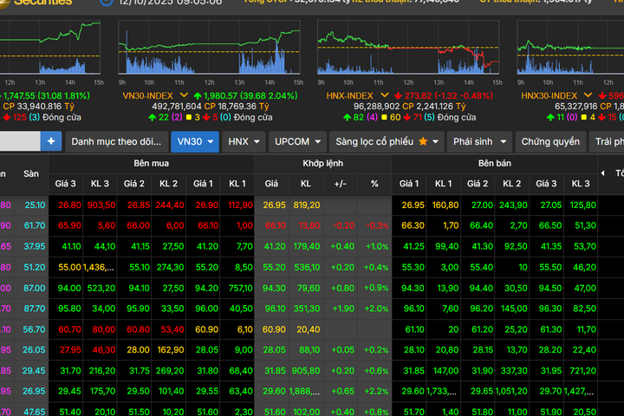Expand the Phái sinh dropdown arrow
624x416 pixels.
point(503,142)
